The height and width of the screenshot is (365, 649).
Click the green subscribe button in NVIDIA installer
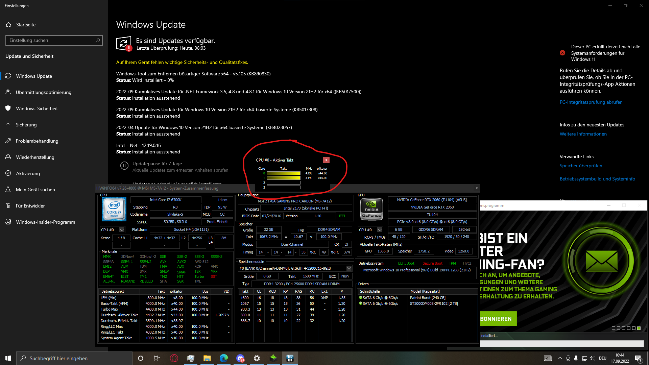pos(498,319)
